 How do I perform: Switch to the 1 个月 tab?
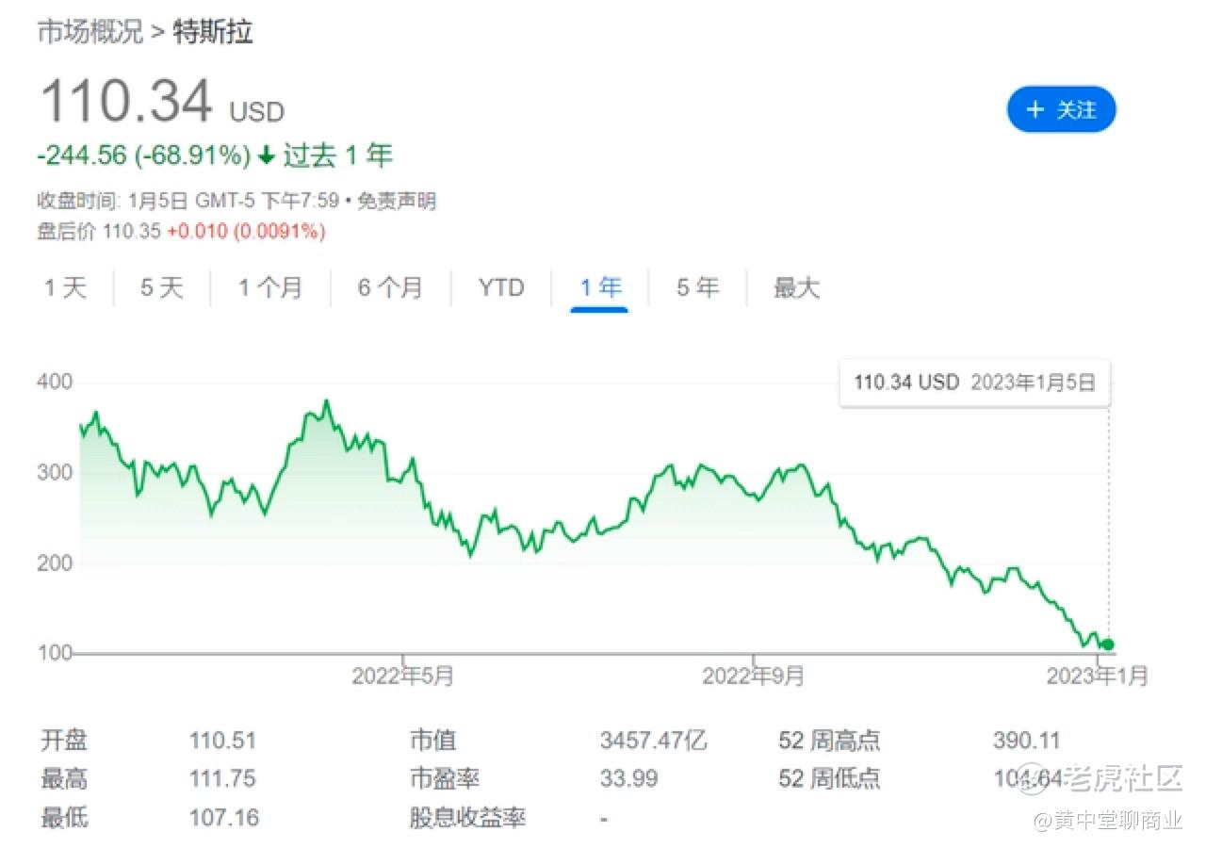pyautogui.click(x=270, y=287)
